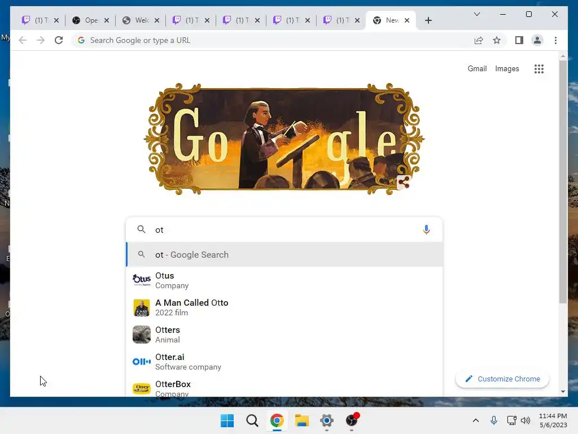Click the Otter.ai logo thumbnail

142,362
